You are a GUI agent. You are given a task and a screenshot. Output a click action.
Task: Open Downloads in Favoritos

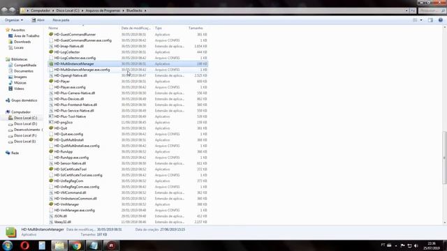coord(22,42)
